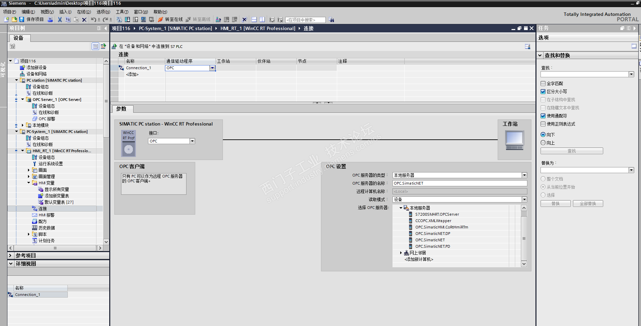The width and height of the screenshot is (641, 326).
Task: Open 默认变量表 [27] in project tree
Action: pyautogui.click(x=59, y=202)
